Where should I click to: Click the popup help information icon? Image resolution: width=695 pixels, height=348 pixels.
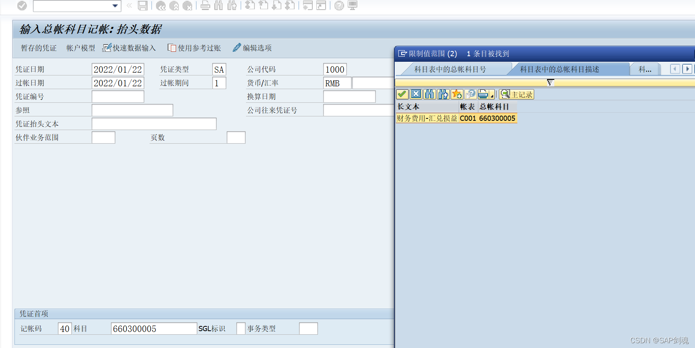pyautogui.click(x=471, y=94)
